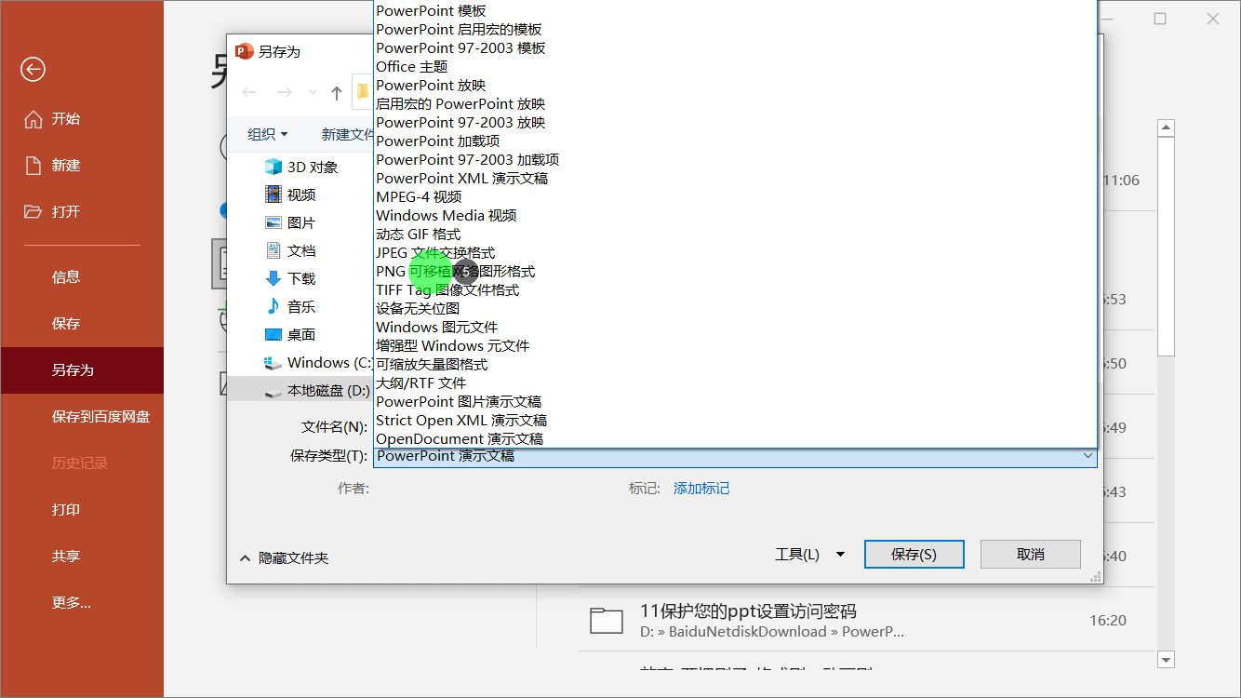Choose PowerPoint 放映 file type
1241x698 pixels.
(x=735, y=86)
